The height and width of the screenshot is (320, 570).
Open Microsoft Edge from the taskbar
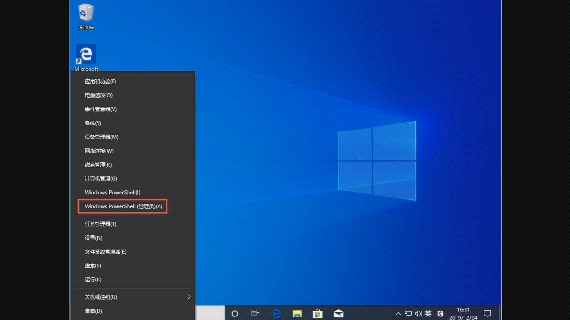[x=277, y=313]
